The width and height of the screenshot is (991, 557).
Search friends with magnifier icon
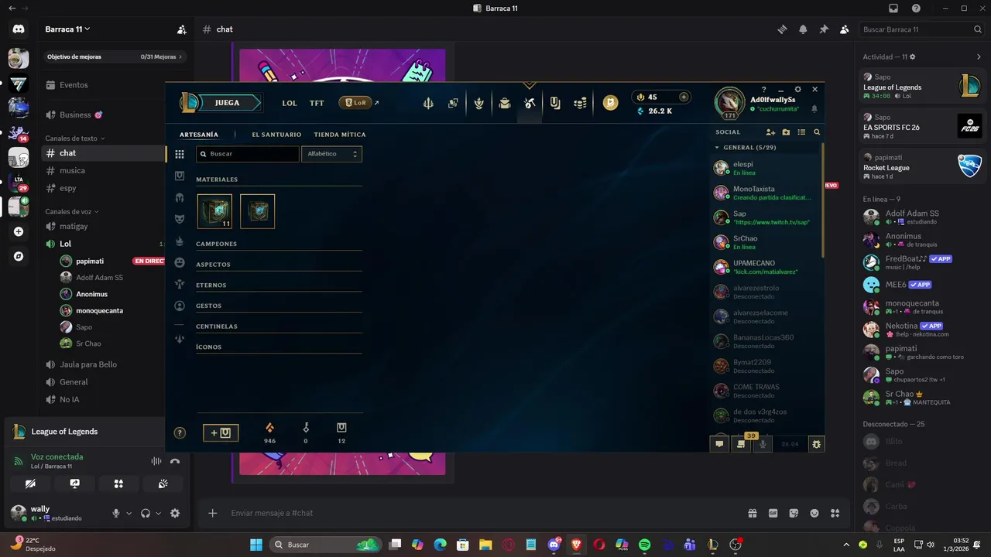817,132
